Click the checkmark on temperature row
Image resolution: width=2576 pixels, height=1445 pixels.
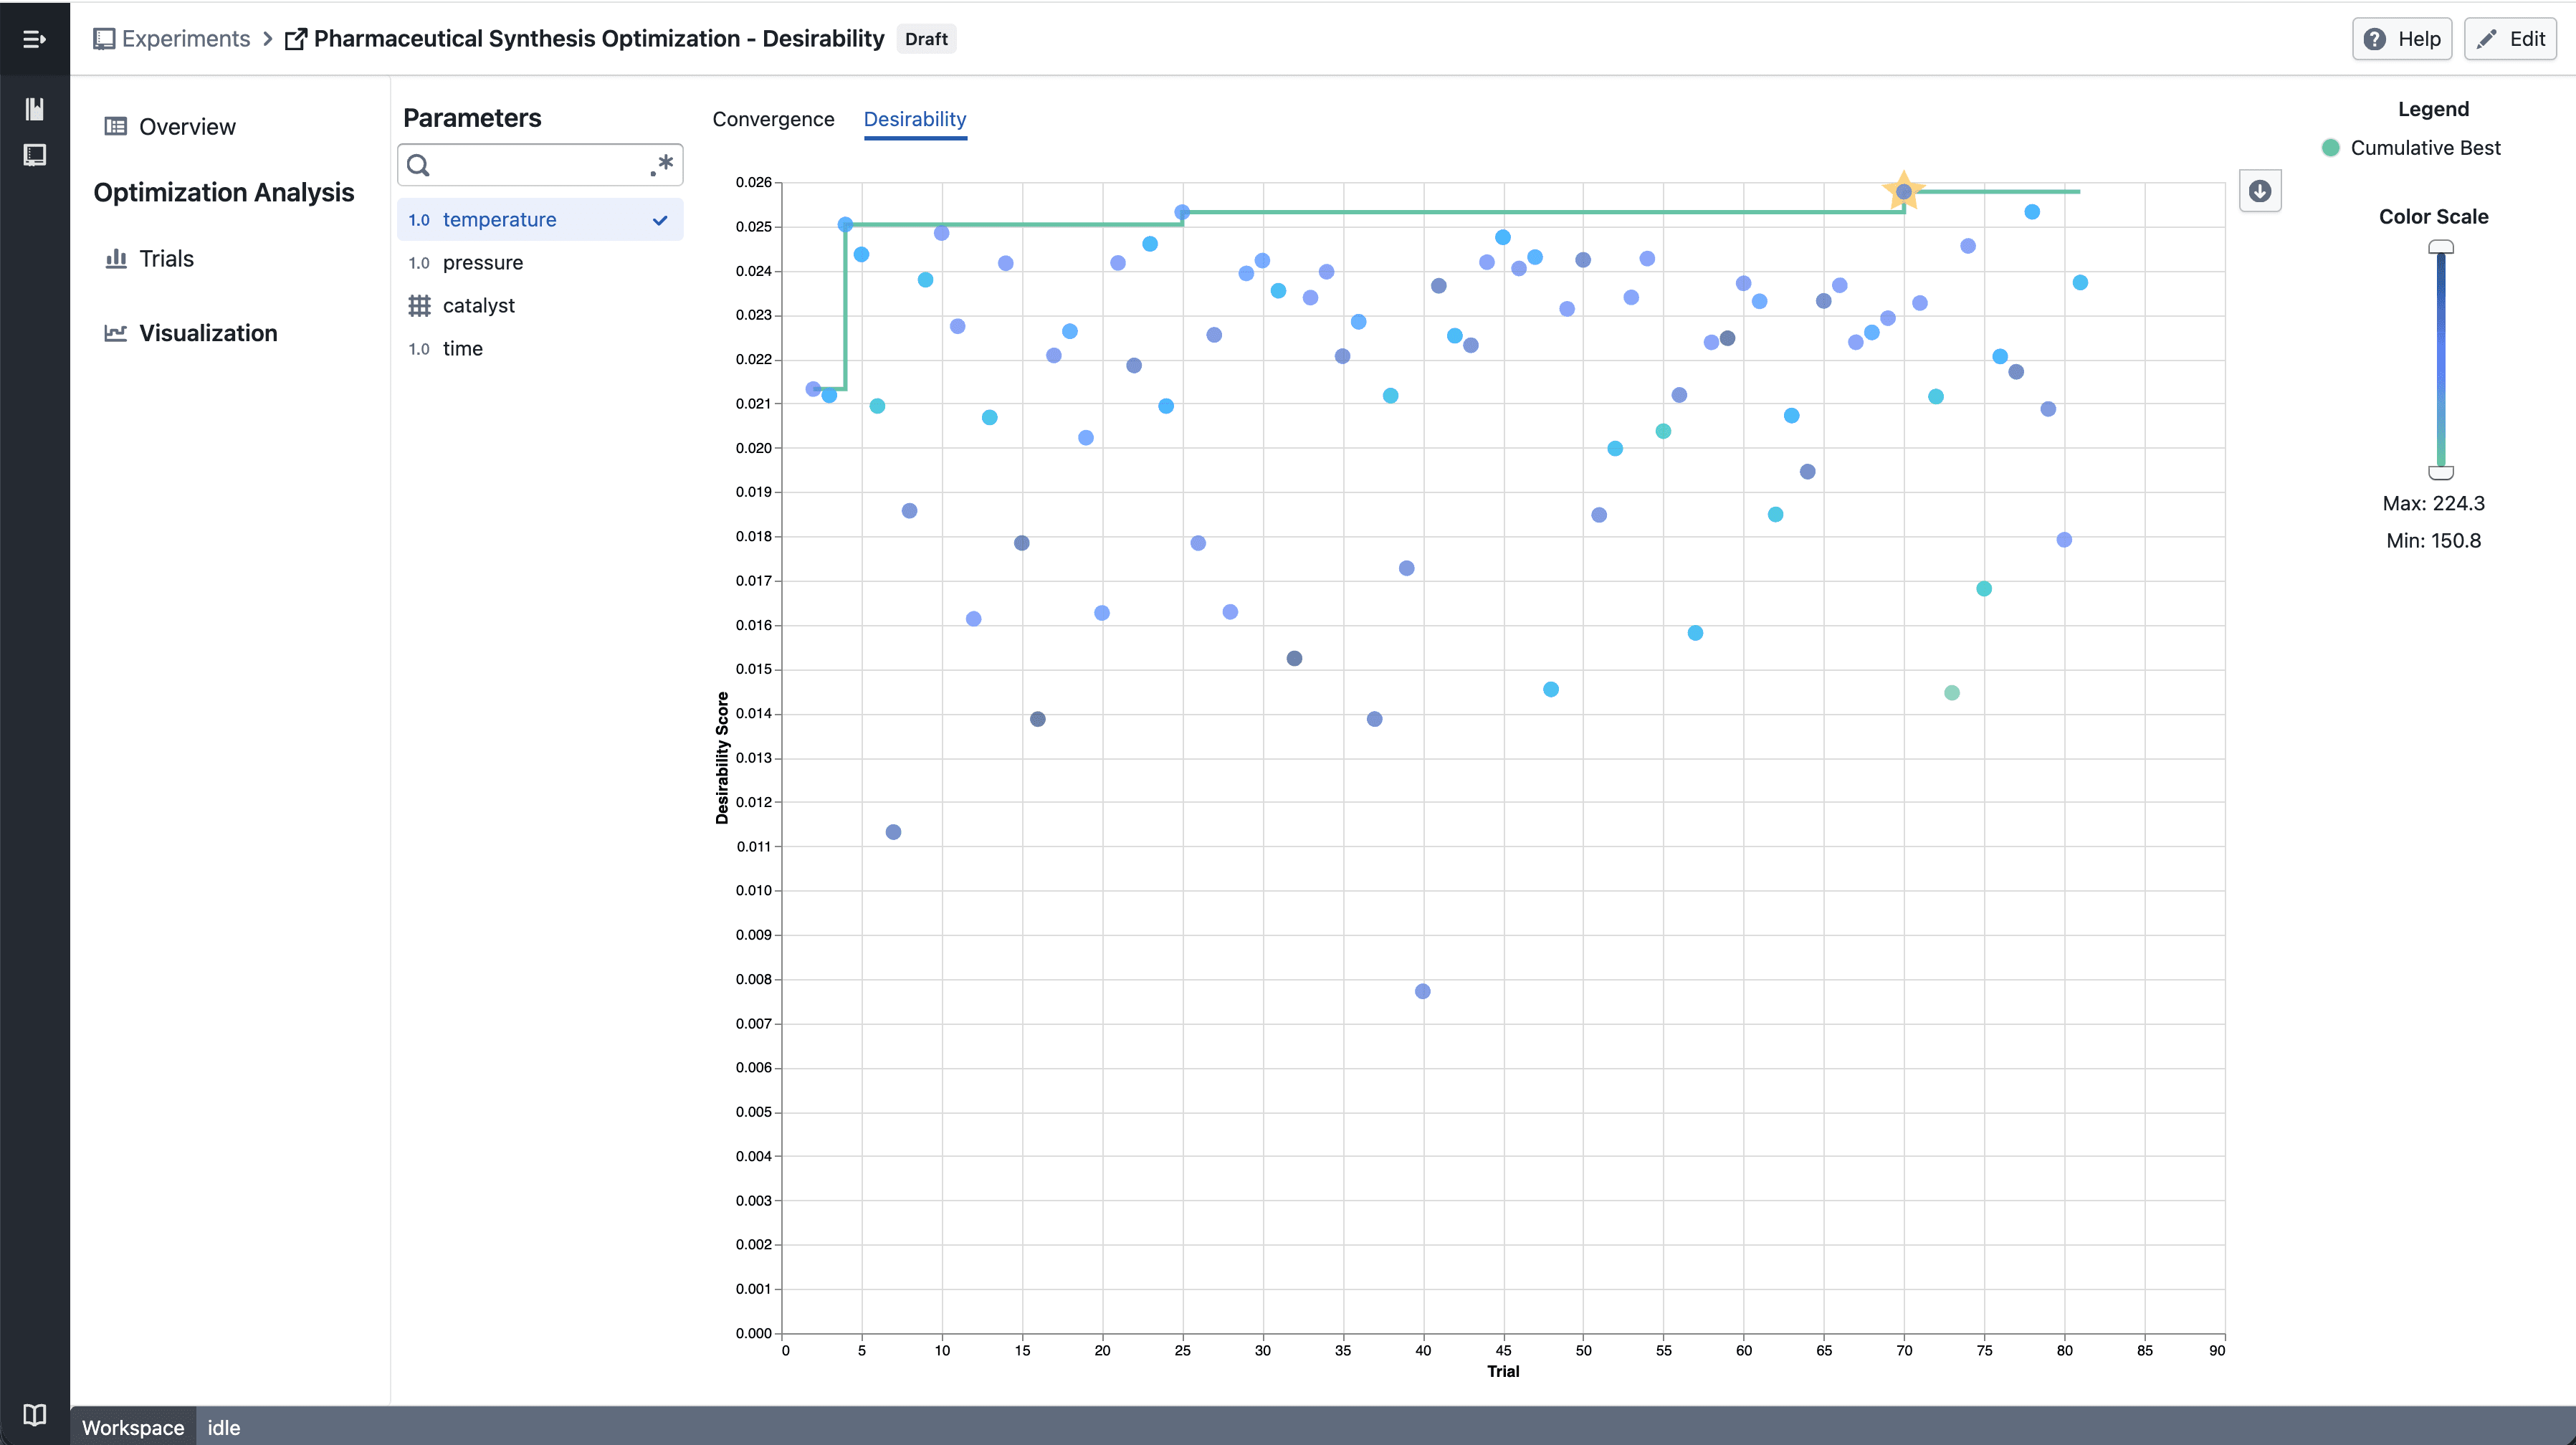click(x=660, y=220)
